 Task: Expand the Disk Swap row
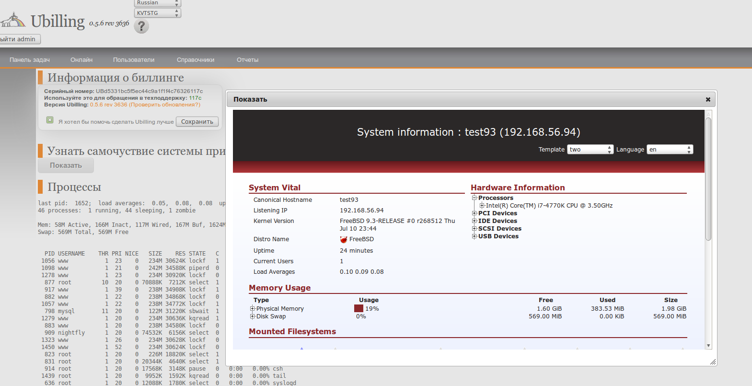pos(252,316)
